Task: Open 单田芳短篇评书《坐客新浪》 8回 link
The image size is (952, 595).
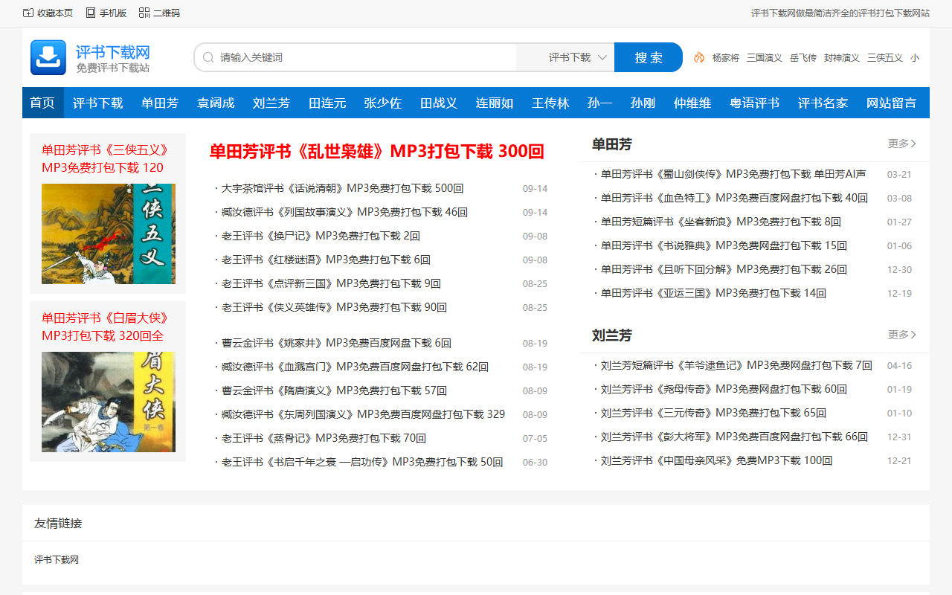Action: click(721, 222)
